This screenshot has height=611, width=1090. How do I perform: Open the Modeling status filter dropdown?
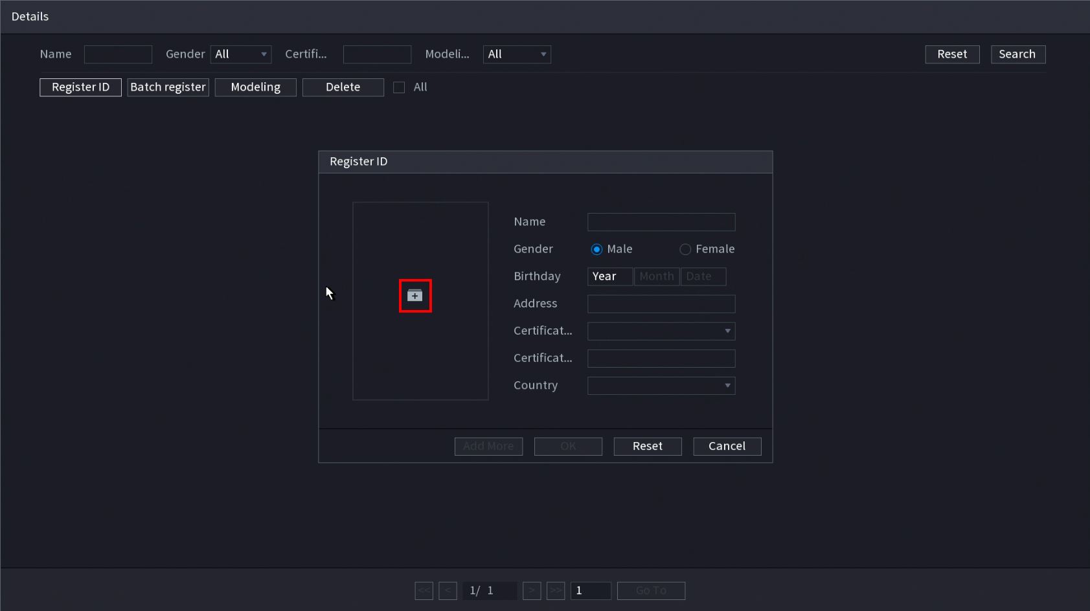tap(517, 54)
